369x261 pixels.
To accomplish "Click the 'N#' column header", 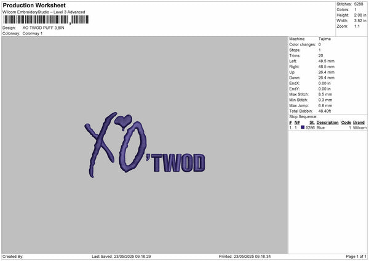I will point(297,122).
